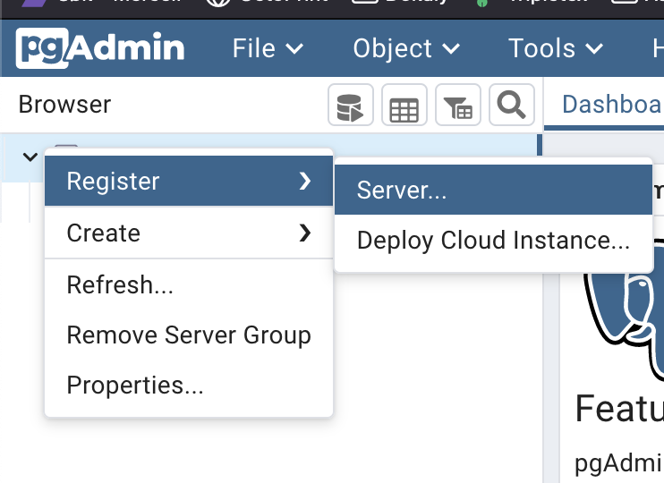This screenshot has width=664, height=483.
Task: Click the Create entry's arrow chevron
Action: click(x=305, y=233)
